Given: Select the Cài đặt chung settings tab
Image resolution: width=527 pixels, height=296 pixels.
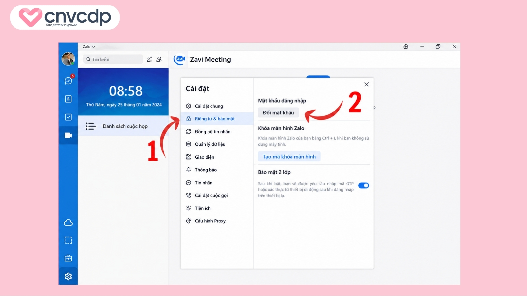Looking at the screenshot, I should [217, 106].
